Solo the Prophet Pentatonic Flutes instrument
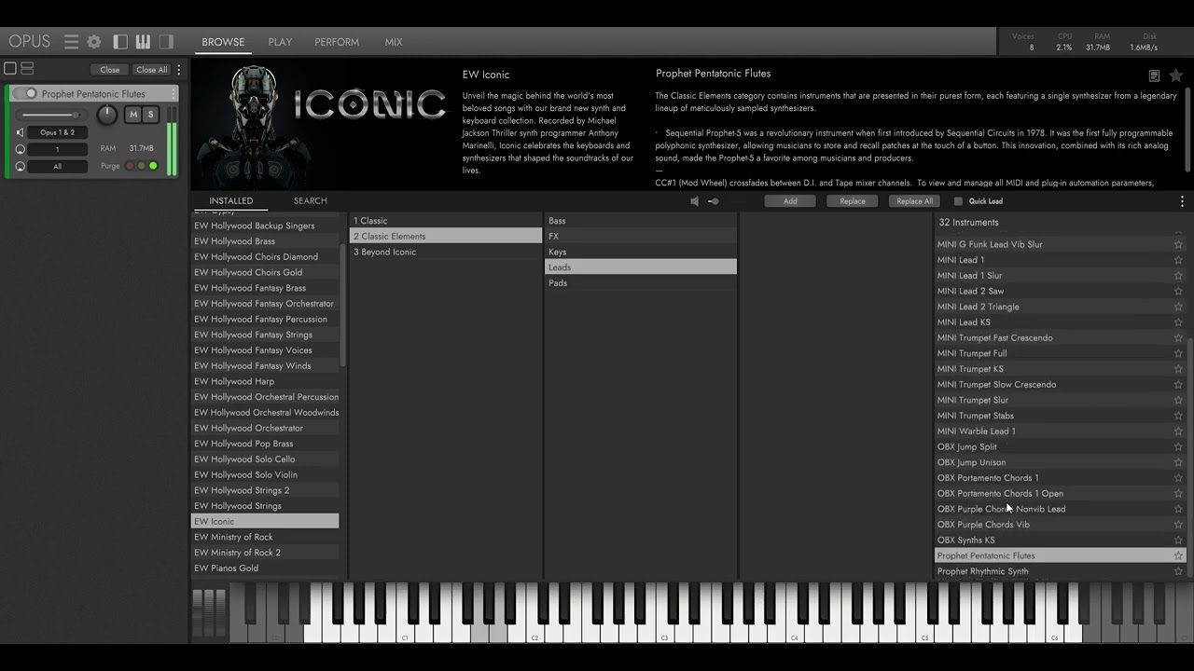Viewport: 1194px width, 671px height. pos(150,115)
